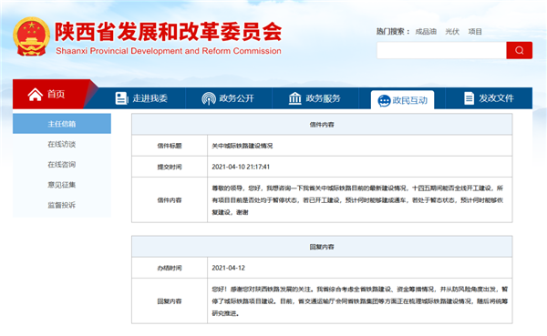Open the 发改文件 navigation tab
547x336 pixels.
(x=489, y=98)
